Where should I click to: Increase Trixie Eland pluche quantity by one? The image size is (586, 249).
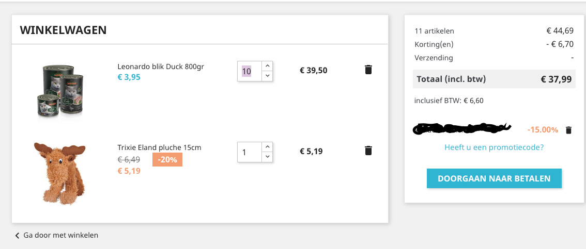point(267,147)
